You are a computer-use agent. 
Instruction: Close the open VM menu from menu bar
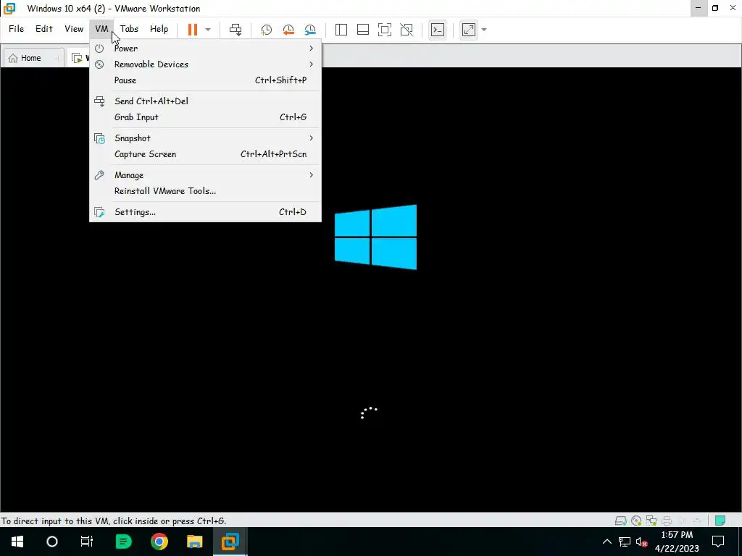[x=101, y=29]
